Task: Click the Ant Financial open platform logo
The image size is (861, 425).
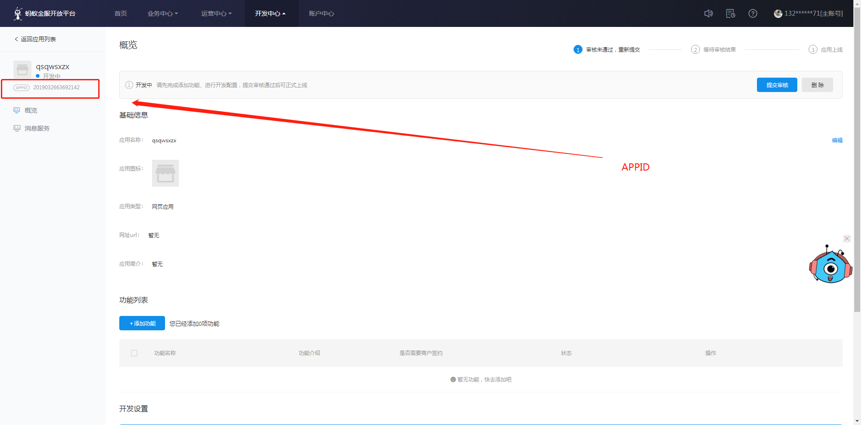Action: click(x=44, y=13)
